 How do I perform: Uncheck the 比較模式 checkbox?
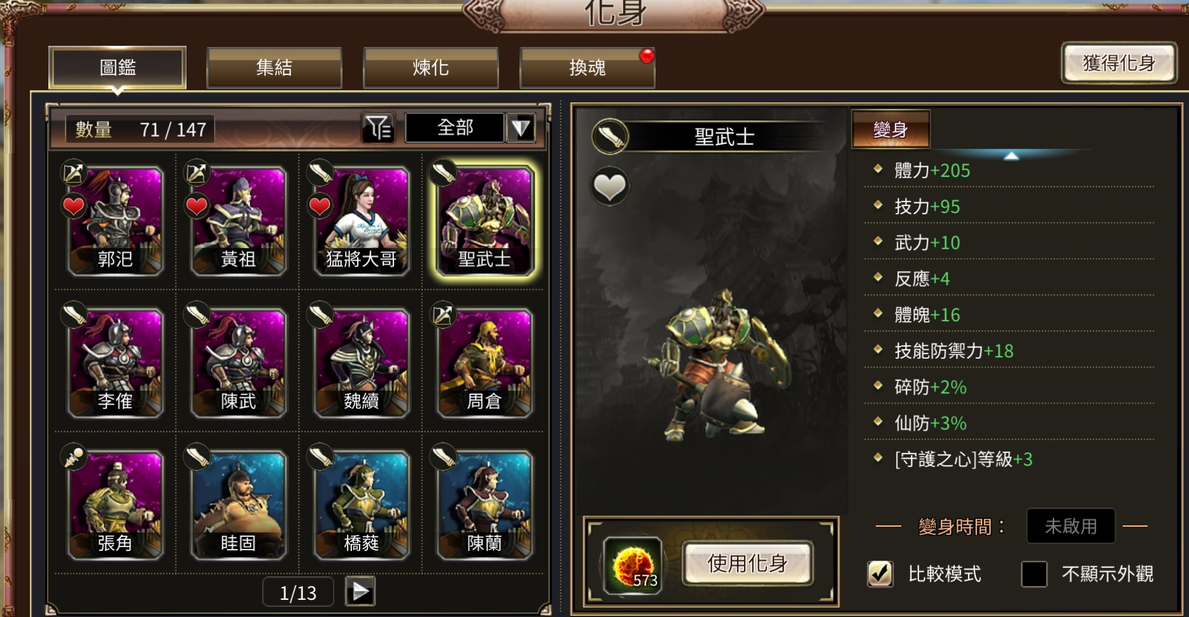[x=880, y=574]
